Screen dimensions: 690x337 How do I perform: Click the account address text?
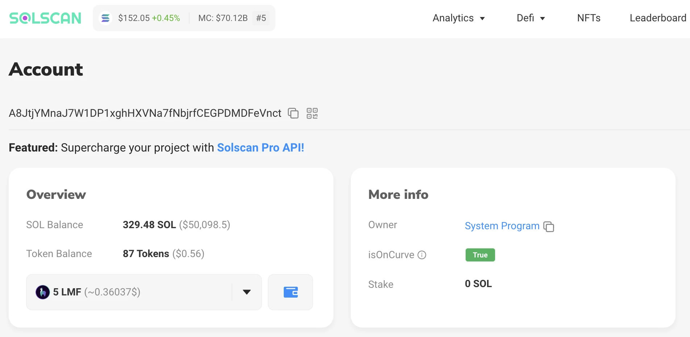(145, 113)
